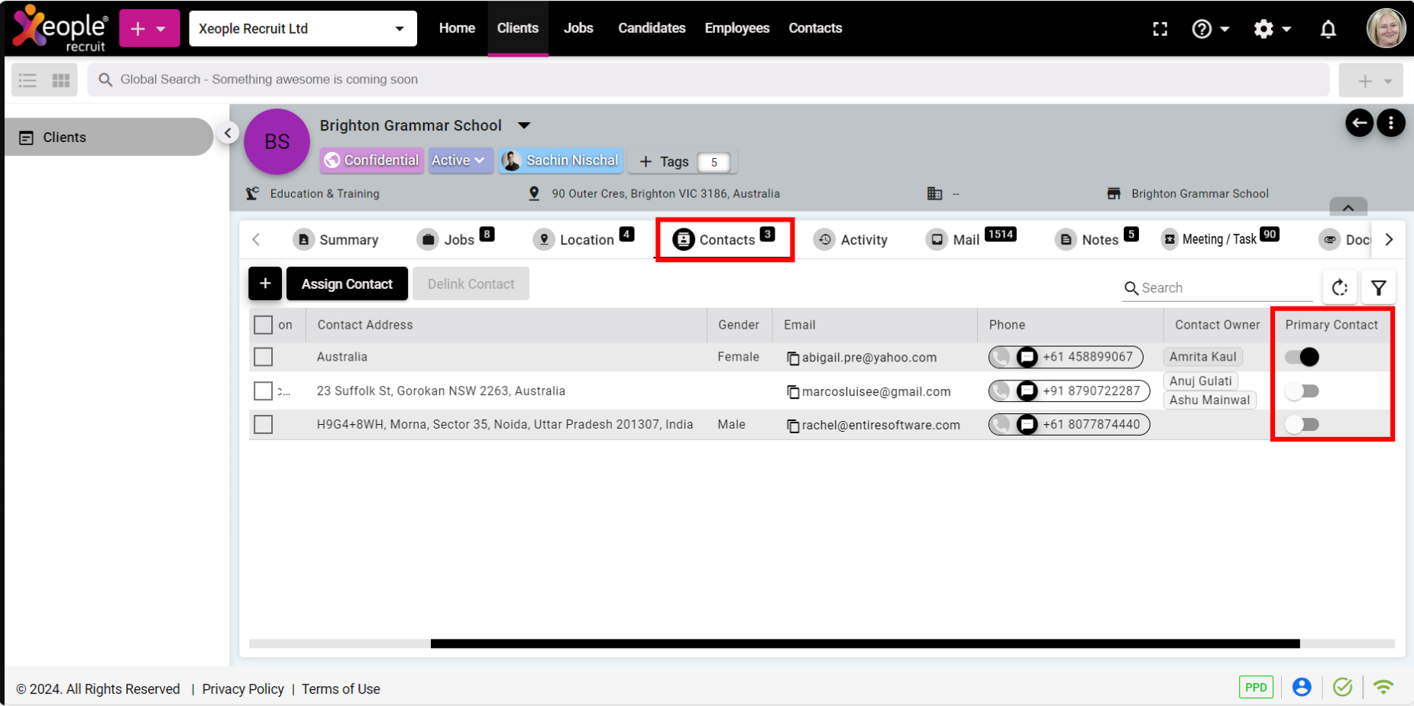The width and height of the screenshot is (1414, 706).
Task: Open the Xeople Recruit Ltd company dropdown
Action: coord(303,28)
